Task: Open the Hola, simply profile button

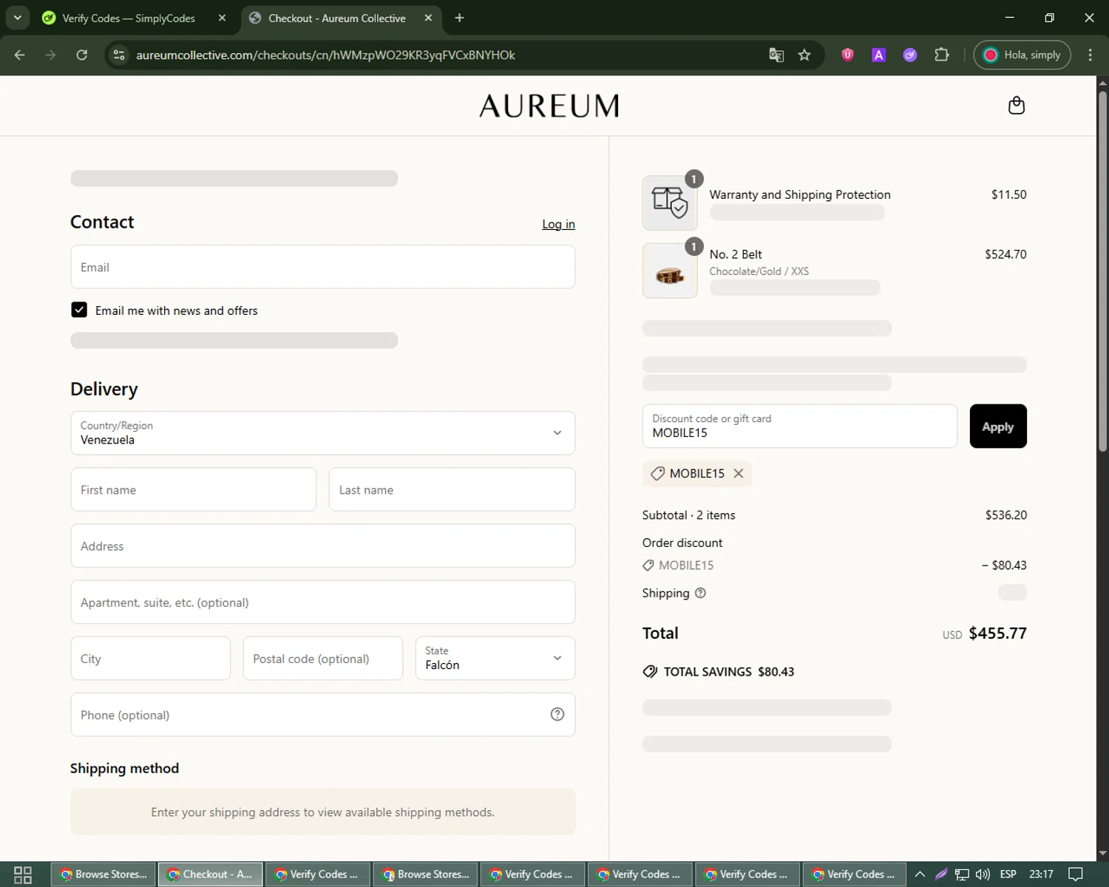Action: tap(1022, 55)
